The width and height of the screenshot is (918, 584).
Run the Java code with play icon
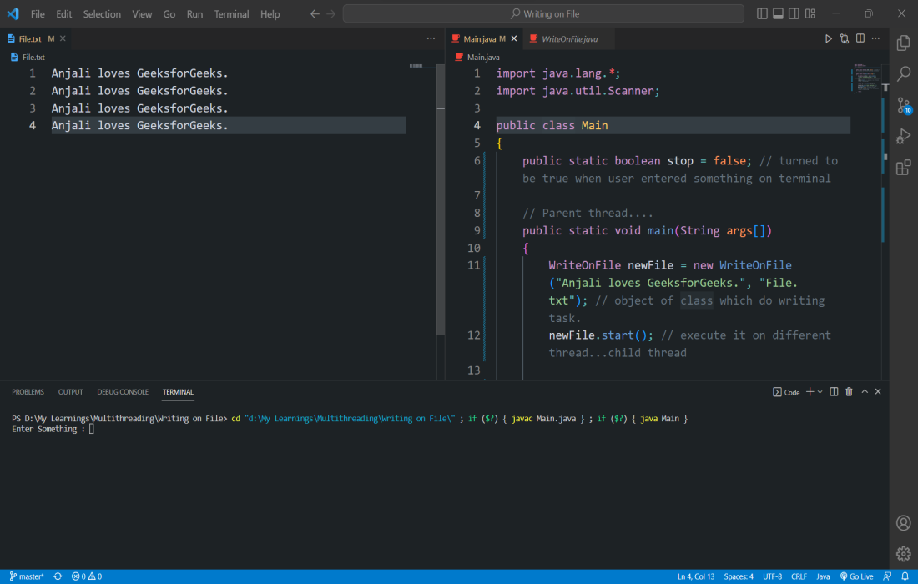pyautogui.click(x=829, y=38)
